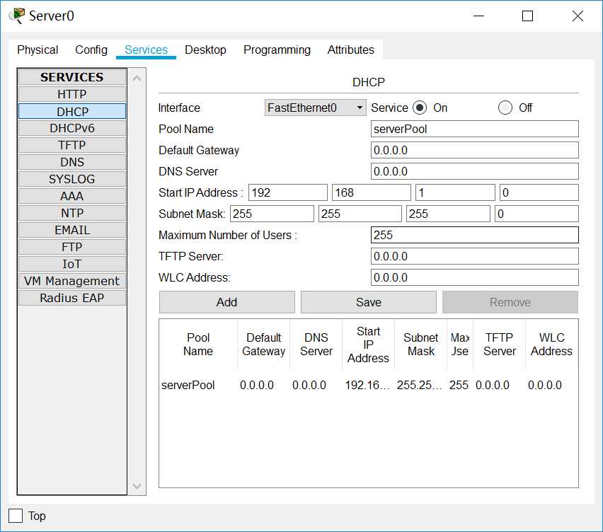Toggle the Top checkbox
The width and height of the screenshot is (603, 532).
[x=16, y=516]
